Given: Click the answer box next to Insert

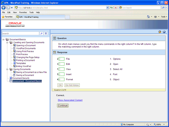Looking at the screenshot, I should click(62, 74).
